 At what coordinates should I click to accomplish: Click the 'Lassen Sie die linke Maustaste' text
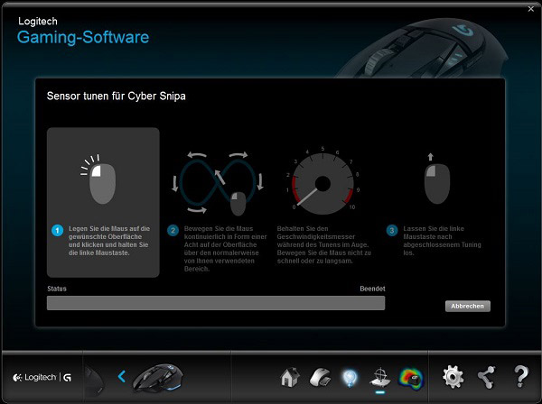click(442, 241)
